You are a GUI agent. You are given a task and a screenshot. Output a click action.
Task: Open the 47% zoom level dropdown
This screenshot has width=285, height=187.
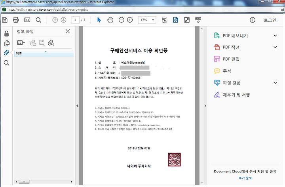(153, 20)
